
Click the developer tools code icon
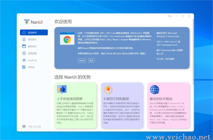[x=24, y=126]
